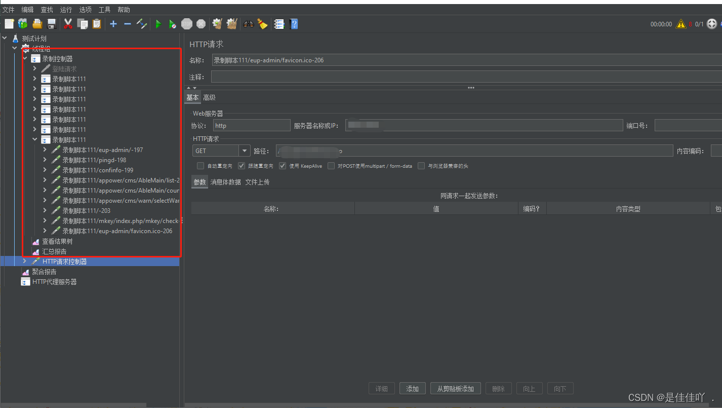Click the 从剪贴板添加 button
This screenshot has width=722, height=408.
(456, 389)
